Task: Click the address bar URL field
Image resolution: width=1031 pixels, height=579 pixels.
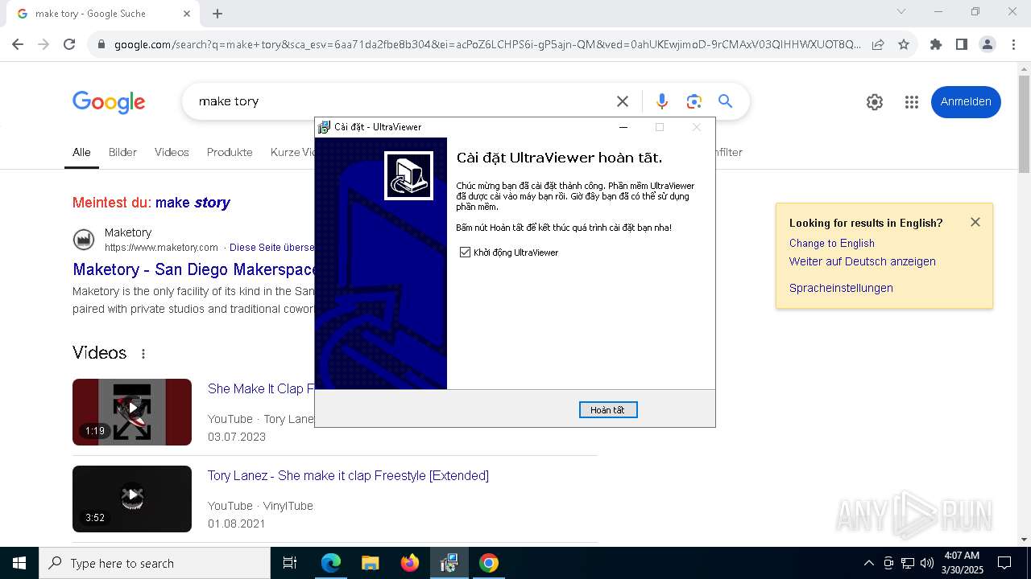Action: pyautogui.click(x=487, y=45)
